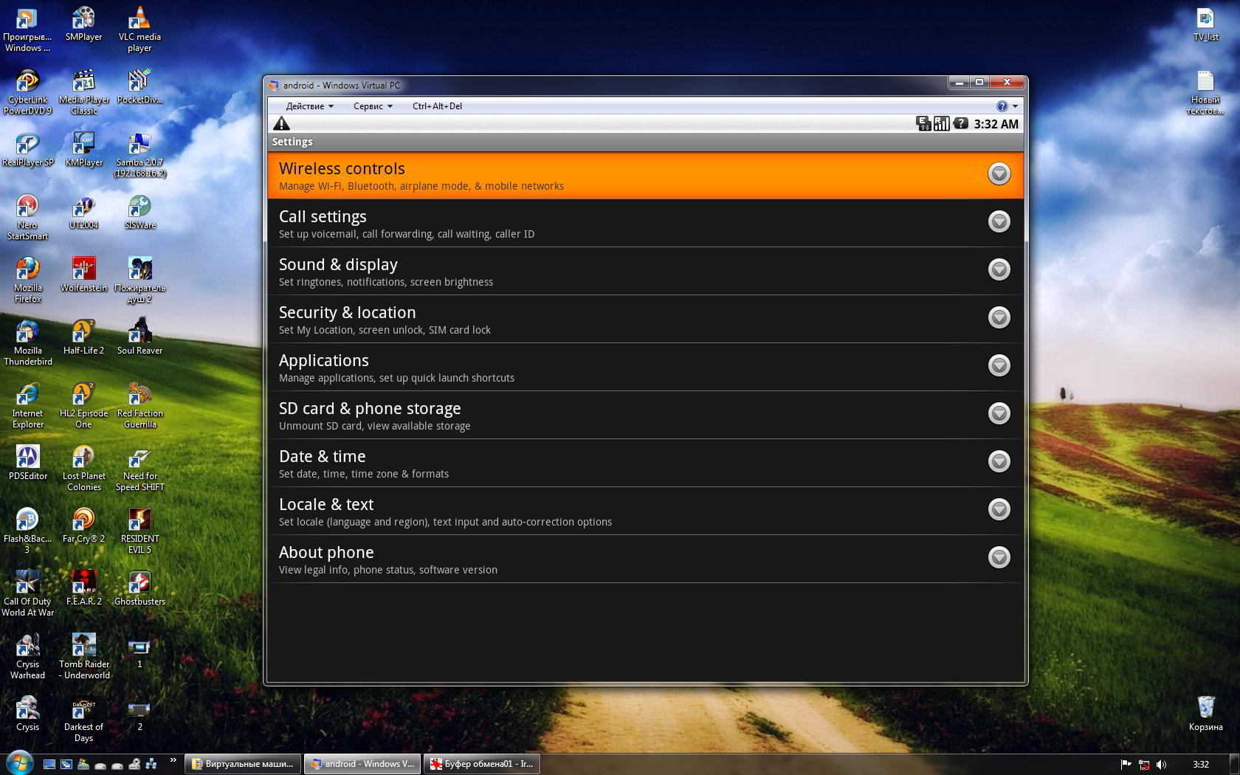Open the Help dropdown arrow
This screenshot has width=1240, height=775.
(1015, 106)
